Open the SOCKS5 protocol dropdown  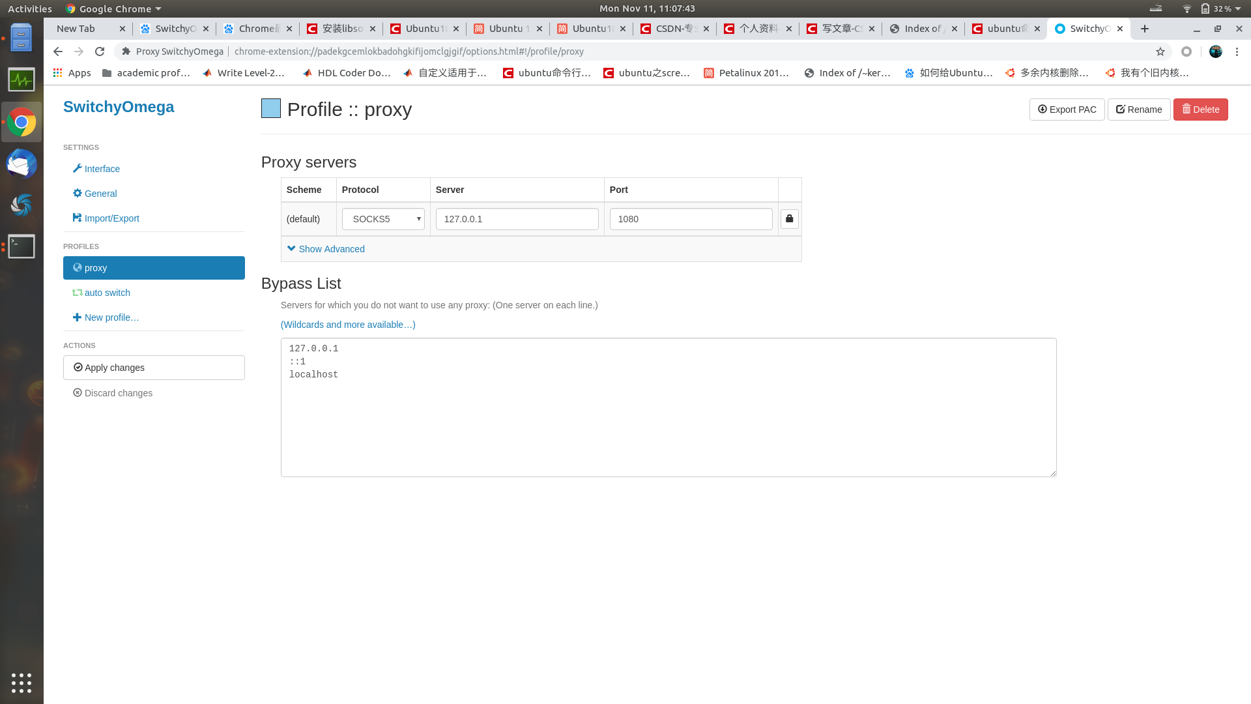tap(383, 219)
